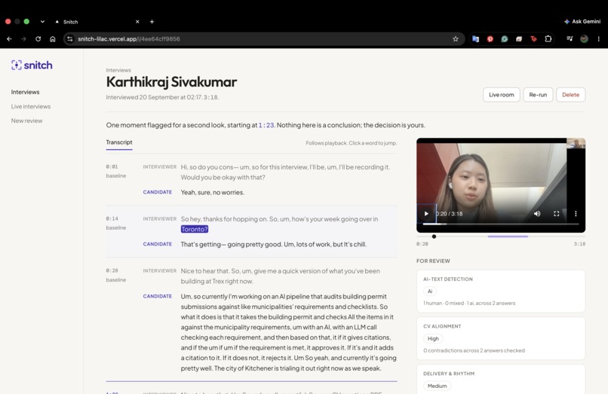Click the Ai tag under AI-Text Detection
The image size is (608, 394).
click(x=430, y=291)
